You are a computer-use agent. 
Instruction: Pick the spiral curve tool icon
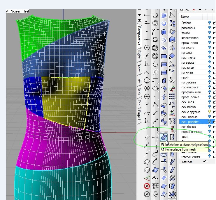click(155, 64)
